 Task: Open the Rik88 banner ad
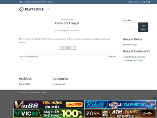point(120,104)
